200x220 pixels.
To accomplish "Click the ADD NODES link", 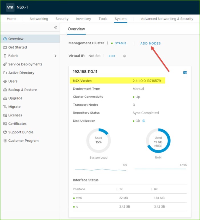I will 150,43.
